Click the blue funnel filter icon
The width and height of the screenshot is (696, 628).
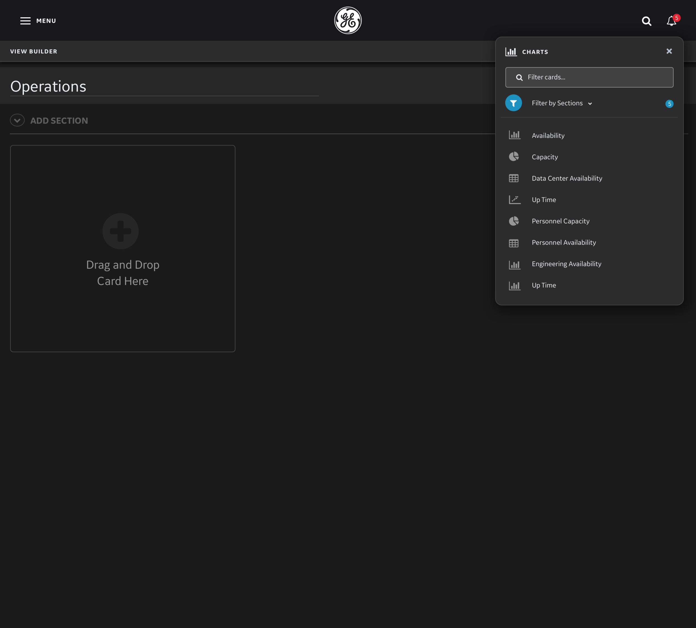coord(513,103)
